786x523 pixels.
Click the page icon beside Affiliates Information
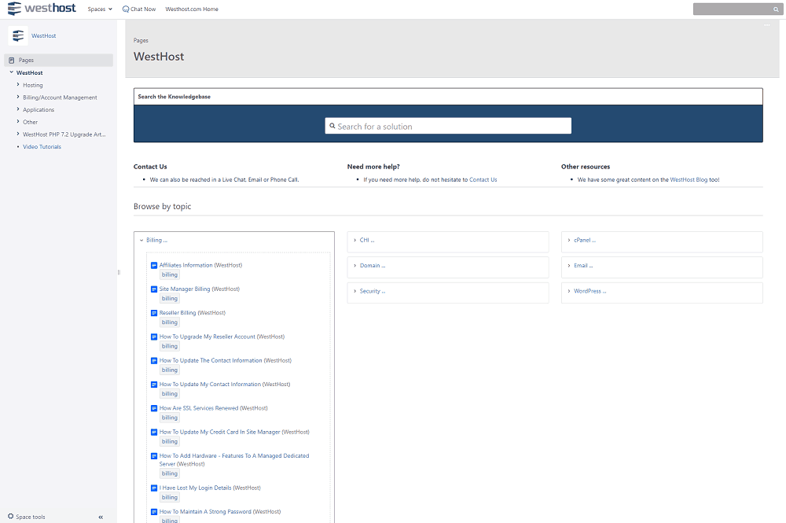coord(154,265)
